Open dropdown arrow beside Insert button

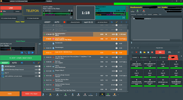(x=69, y=95)
